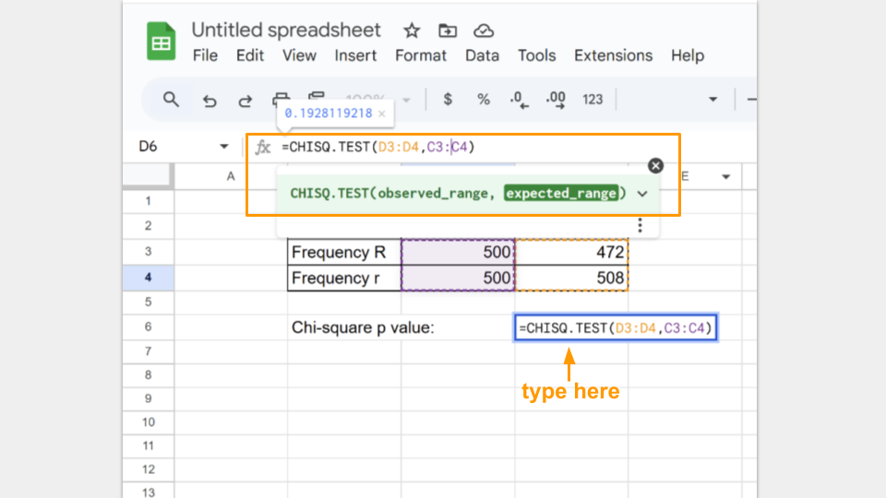The width and height of the screenshot is (886, 498).
Task: Click the D6 cell with CHISQ.TEST formula
Action: pos(616,328)
